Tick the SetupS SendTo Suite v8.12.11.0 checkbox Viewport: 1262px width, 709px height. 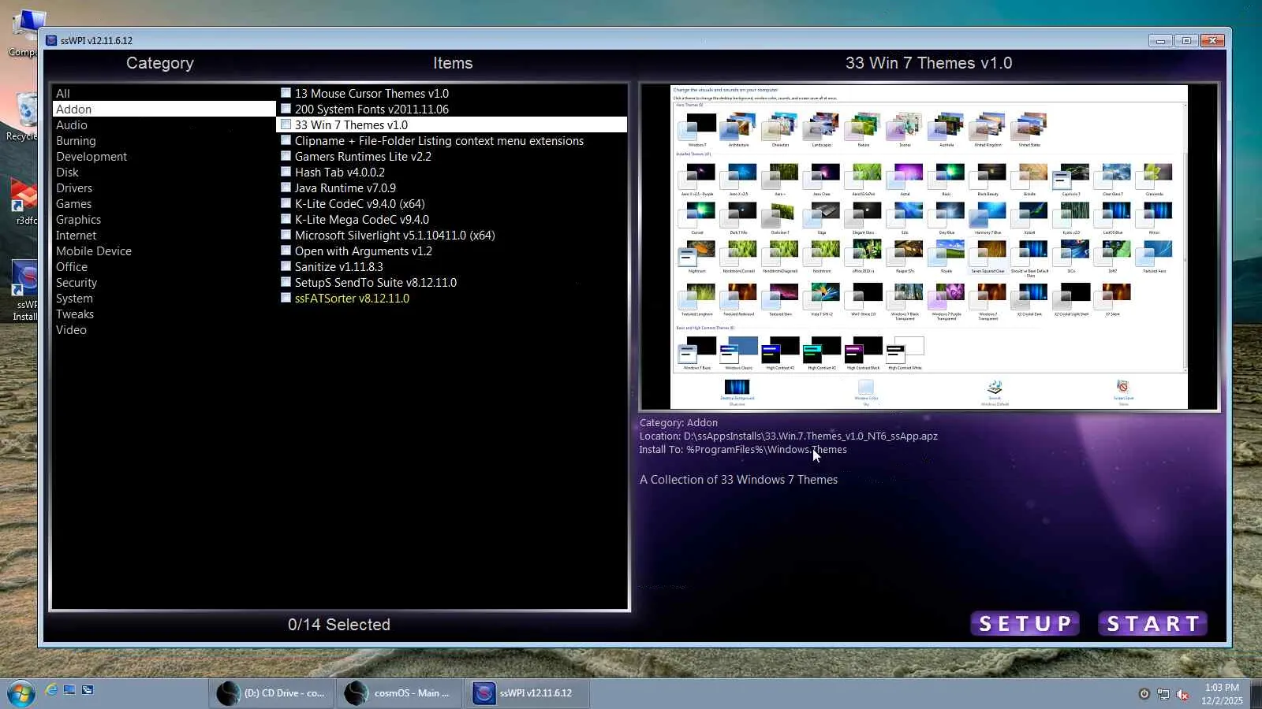coord(286,282)
